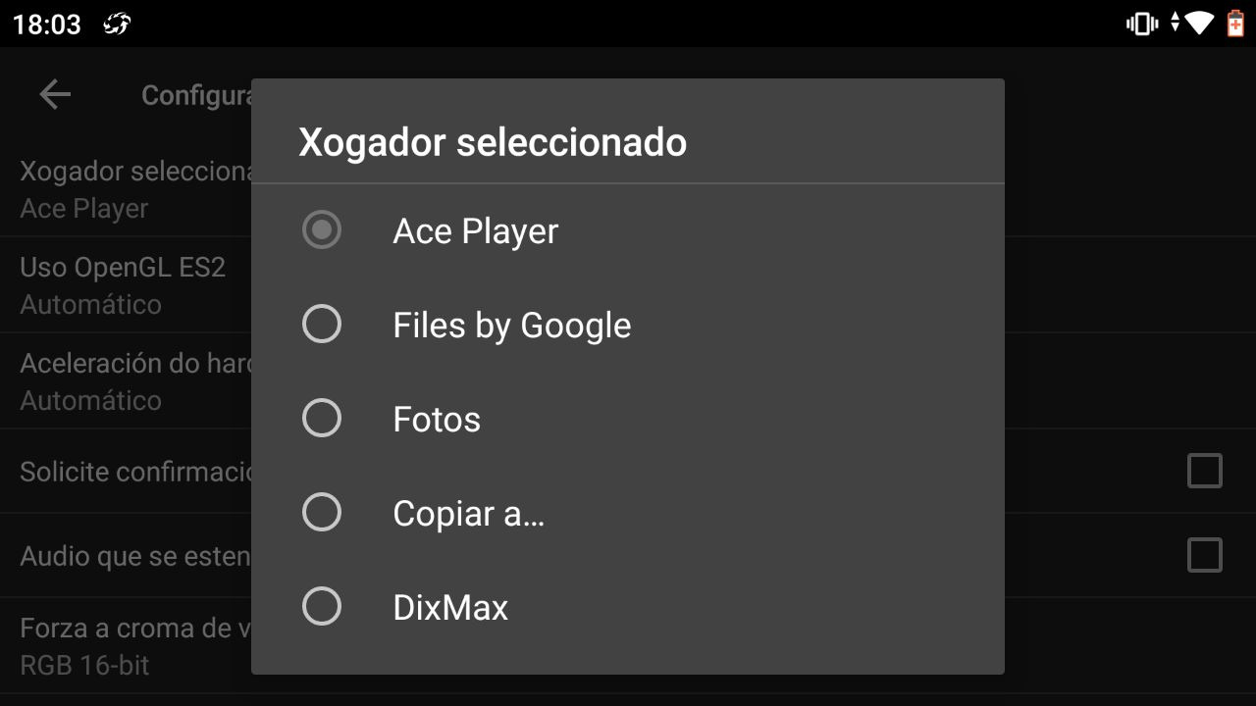Open the Forza a croma RGB 16-bit setting

coord(126,646)
